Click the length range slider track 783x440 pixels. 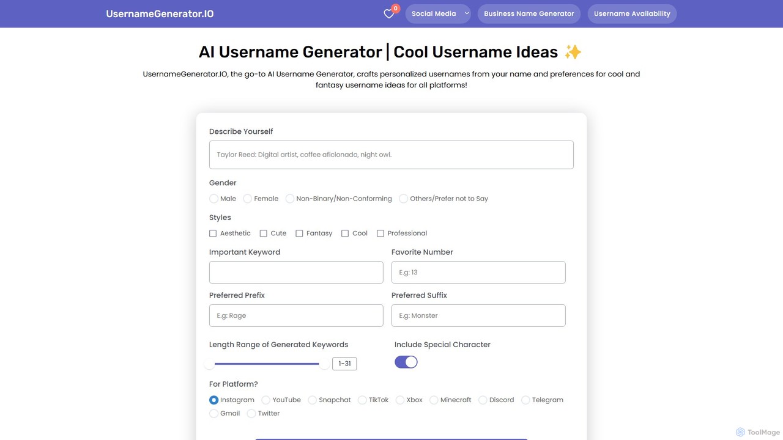point(267,364)
